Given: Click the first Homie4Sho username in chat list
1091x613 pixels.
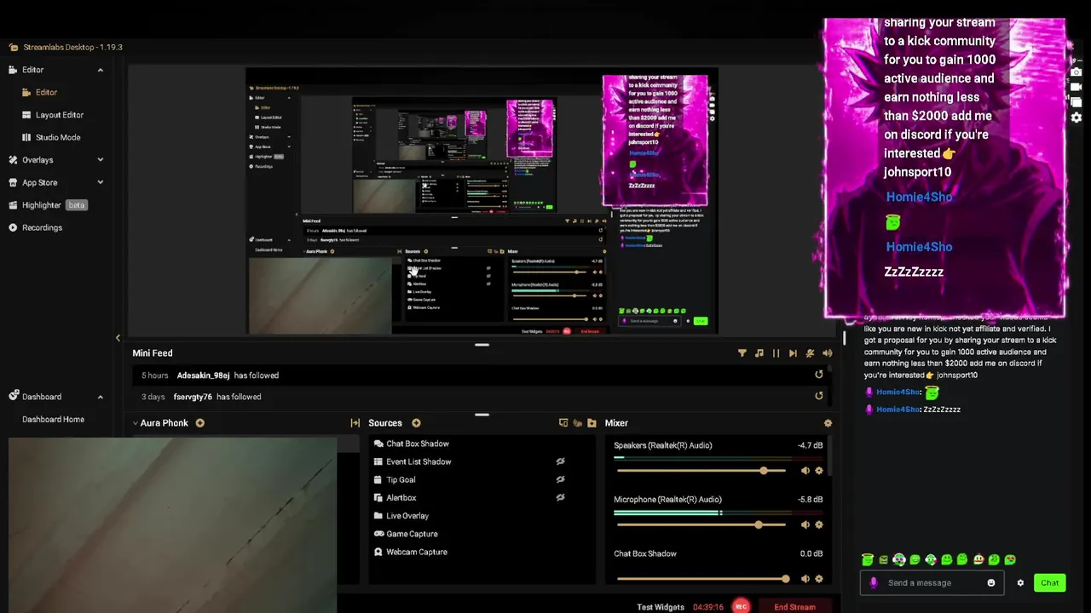Looking at the screenshot, I should tap(898, 392).
